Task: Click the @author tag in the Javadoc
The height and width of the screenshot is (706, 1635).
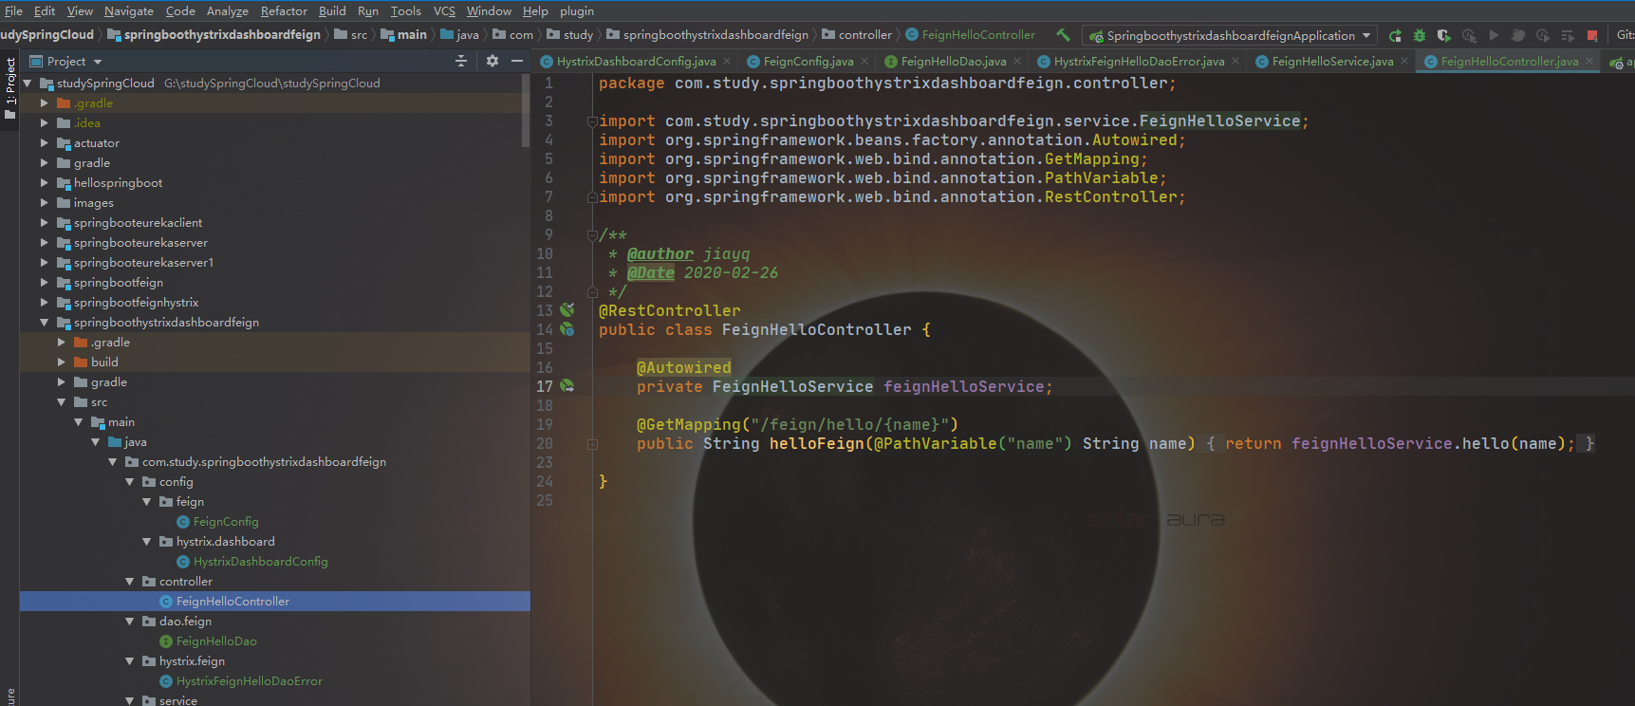Action: (660, 253)
